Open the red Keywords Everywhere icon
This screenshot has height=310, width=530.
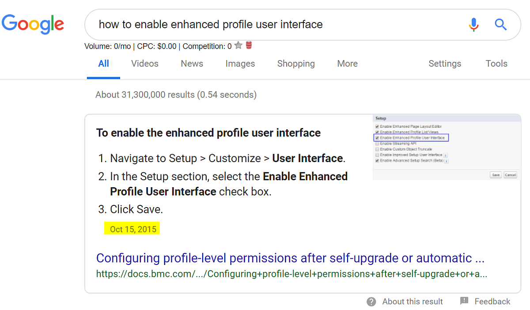point(248,45)
